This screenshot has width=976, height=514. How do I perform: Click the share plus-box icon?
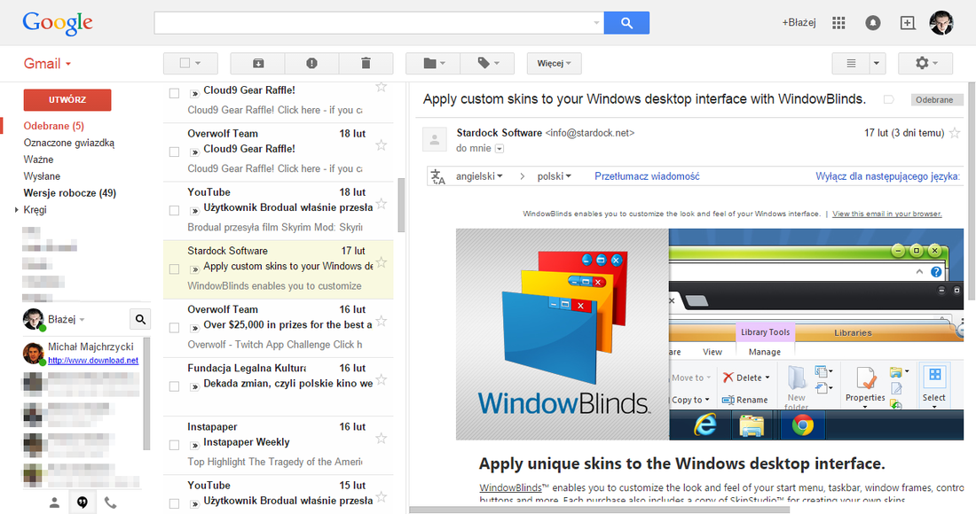pyautogui.click(x=908, y=23)
